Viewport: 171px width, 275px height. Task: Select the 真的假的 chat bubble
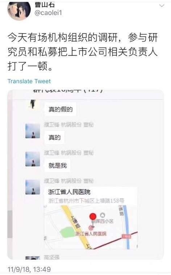pyautogui.click(x=61, y=109)
